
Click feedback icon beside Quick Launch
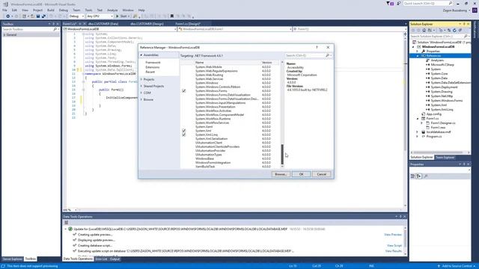398,3
